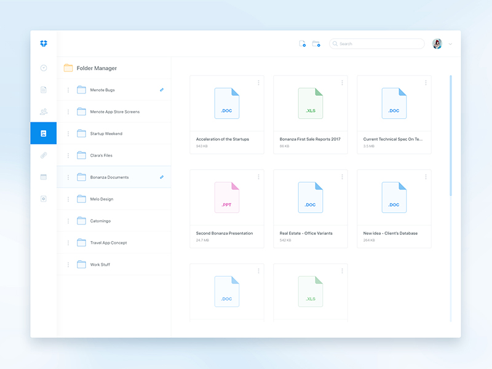Select the active photos tab in sidebar
The image size is (492, 369).
point(44,133)
